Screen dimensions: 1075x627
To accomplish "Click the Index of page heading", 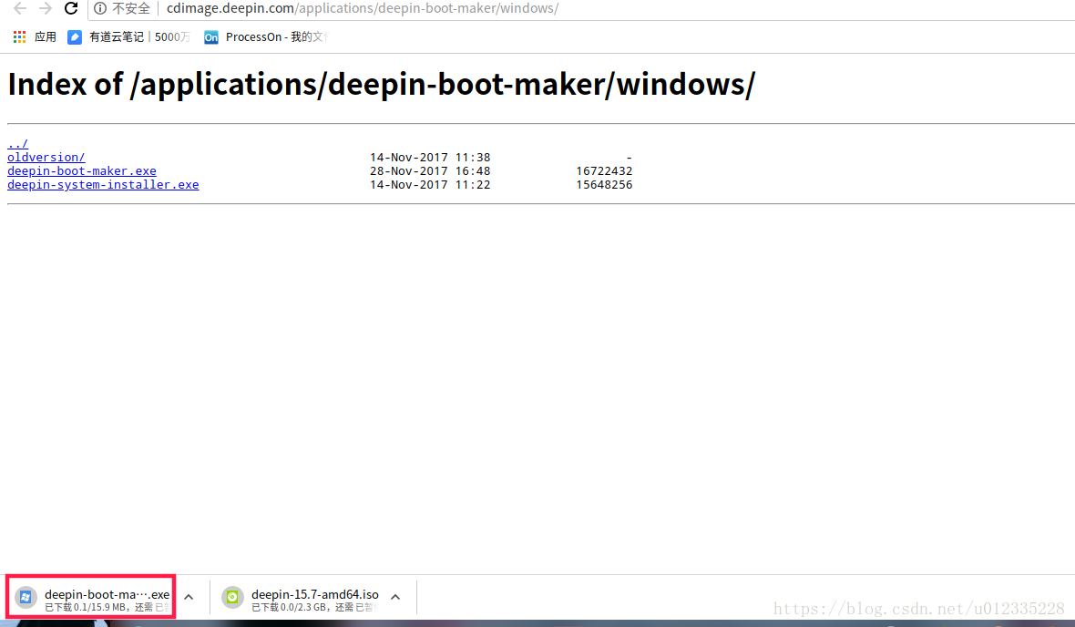I will (x=381, y=85).
